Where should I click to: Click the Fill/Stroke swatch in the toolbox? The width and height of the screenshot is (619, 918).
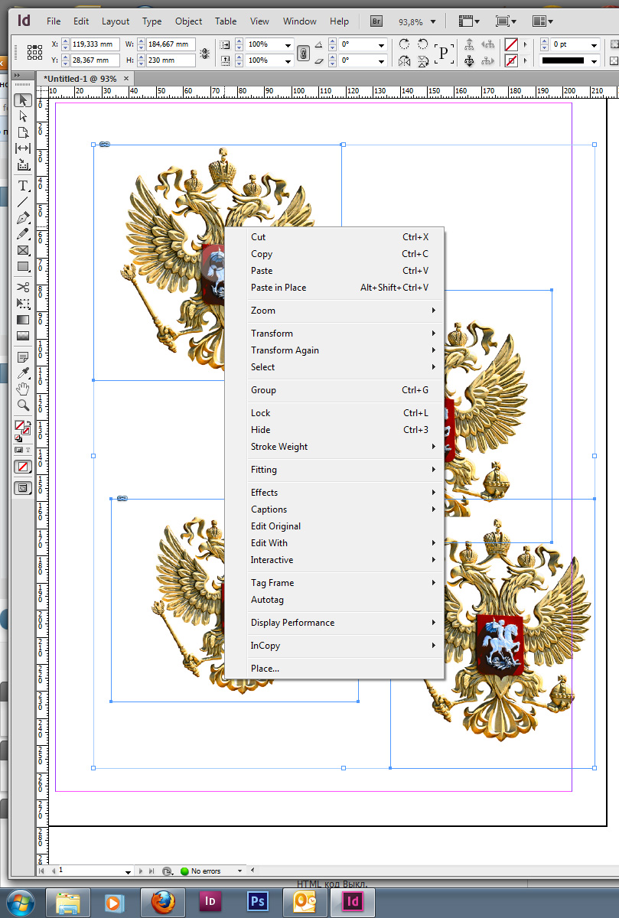[22, 427]
